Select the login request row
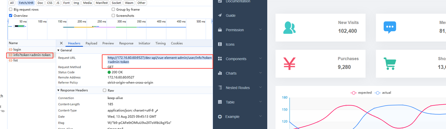 click(x=32, y=50)
